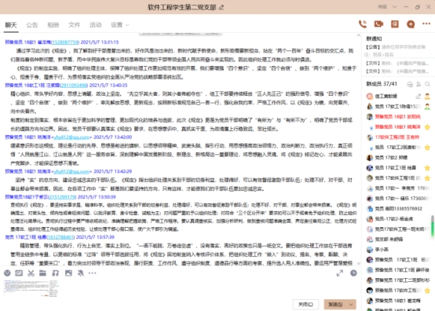Open the title bar dropdown chevron
This screenshot has width=435, height=311.
click(394, 7)
